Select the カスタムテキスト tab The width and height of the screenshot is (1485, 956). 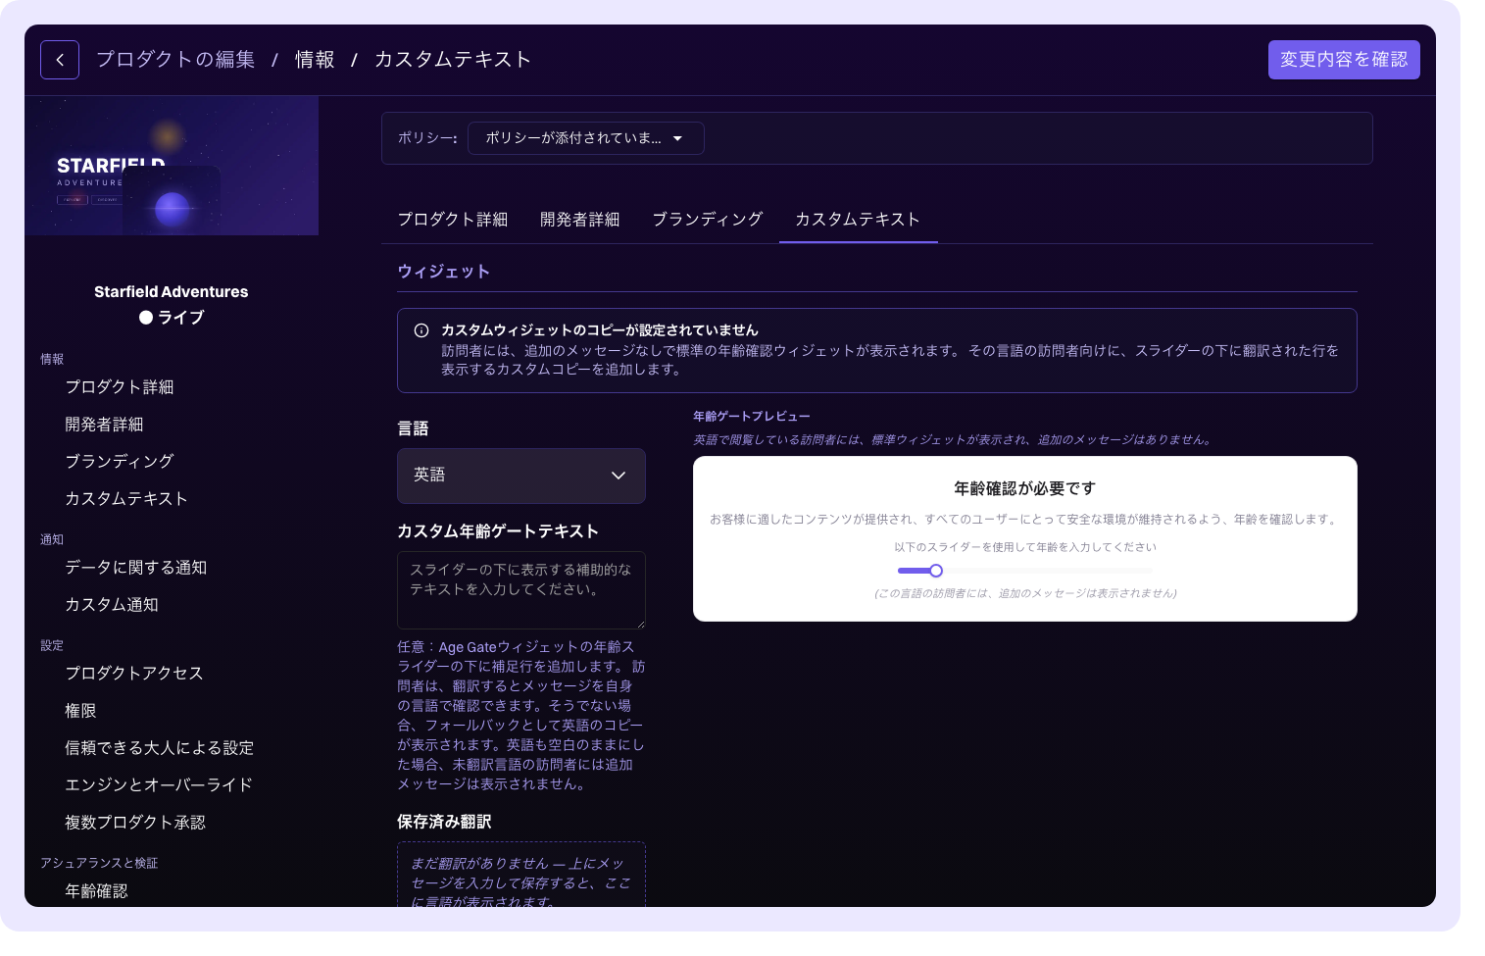point(858,220)
